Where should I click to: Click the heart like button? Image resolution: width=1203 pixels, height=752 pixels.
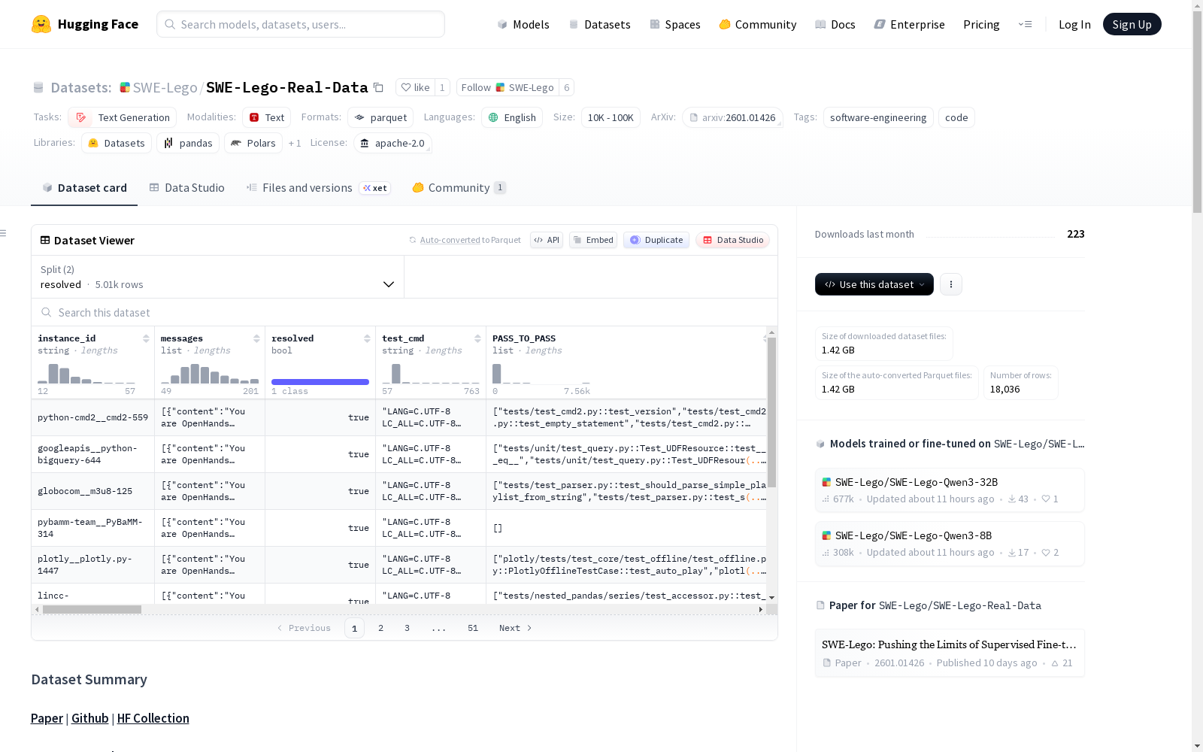tap(415, 87)
